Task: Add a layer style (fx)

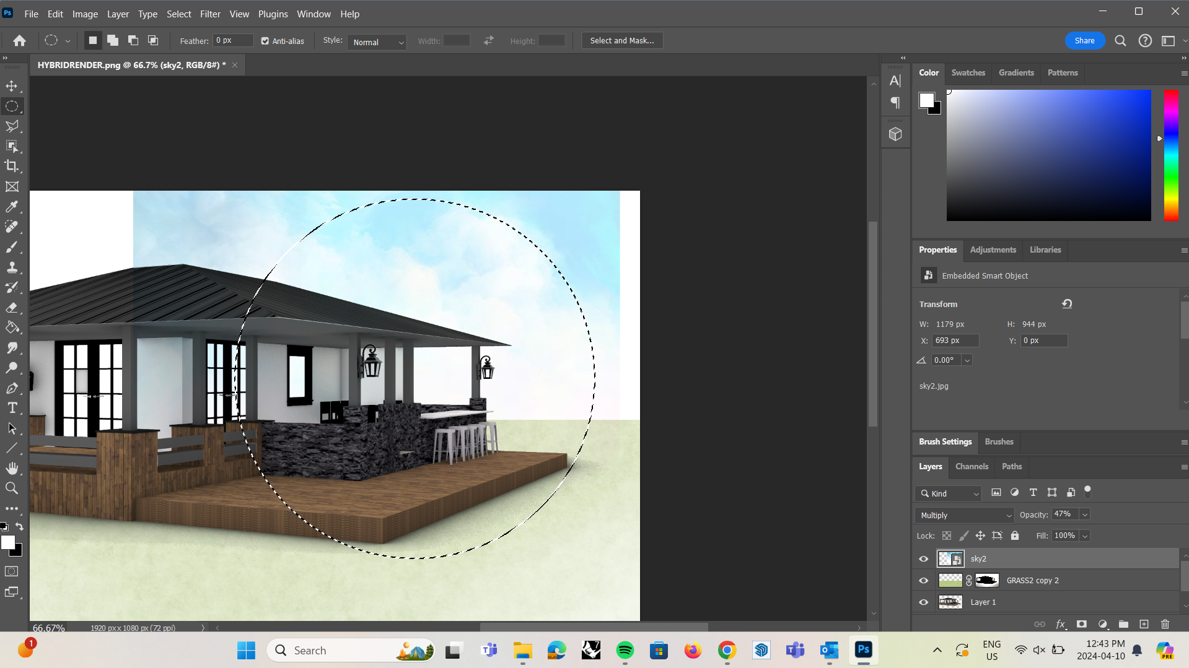Action: 1061,624
